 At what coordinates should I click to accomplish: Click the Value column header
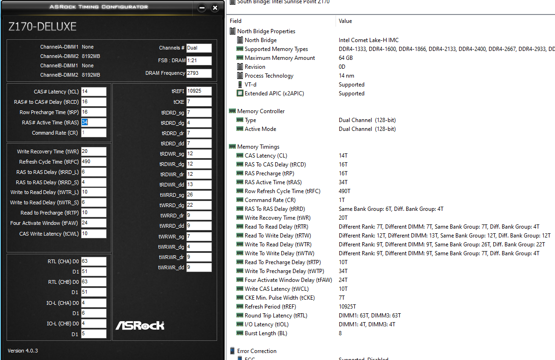[345, 21]
